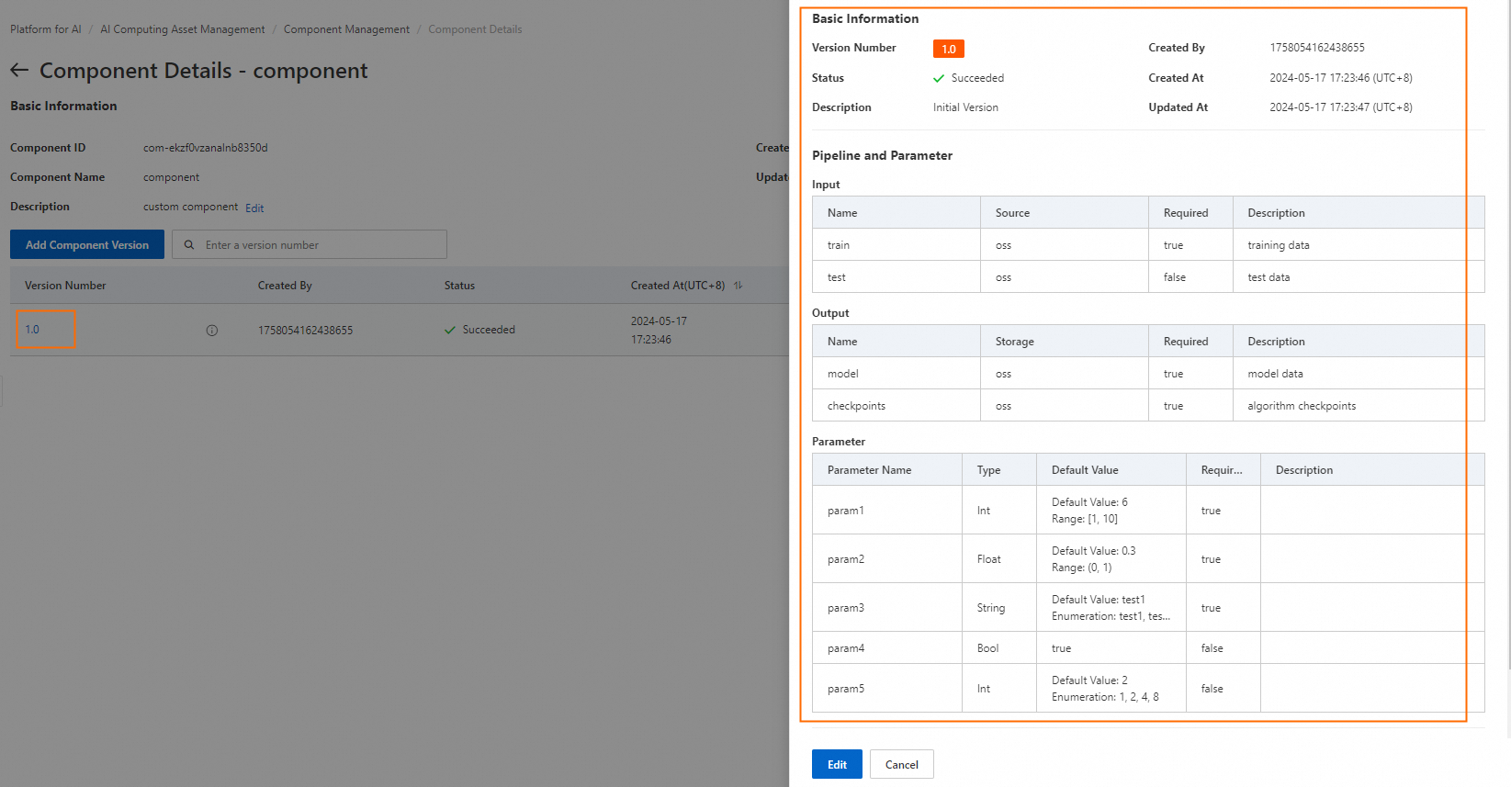Select Default Value: test1 cell for param3
Viewport: 1511px width, 787px height.
[1111, 608]
